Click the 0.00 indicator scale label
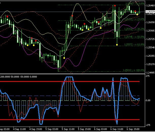 (x=148, y=100)
